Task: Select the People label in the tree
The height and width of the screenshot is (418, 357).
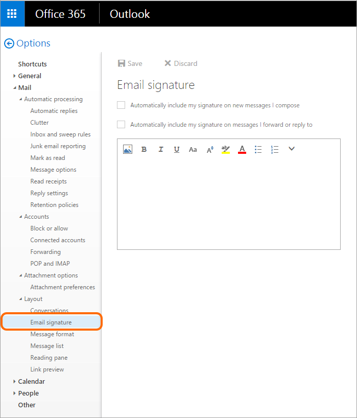Action: (x=29, y=393)
